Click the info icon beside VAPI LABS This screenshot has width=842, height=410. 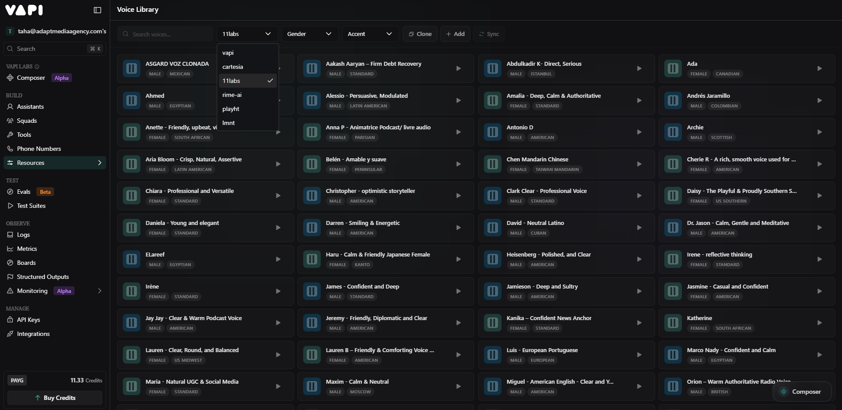click(x=37, y=67)
